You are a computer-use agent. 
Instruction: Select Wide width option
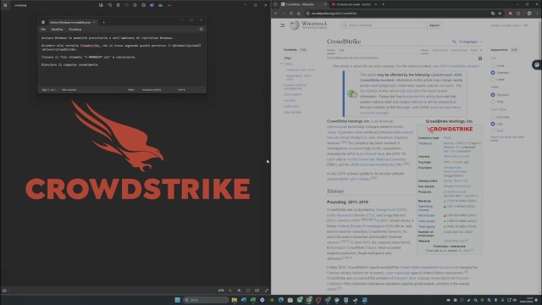tap(493, 102)
